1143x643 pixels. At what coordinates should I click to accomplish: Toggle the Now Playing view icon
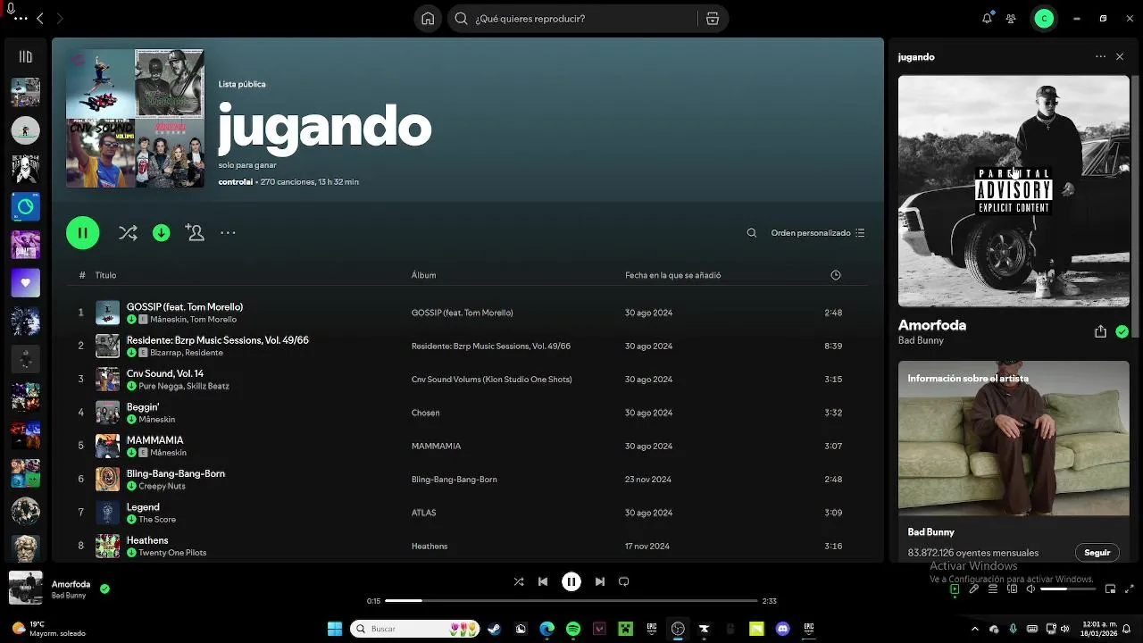click(x=955, y=589)
